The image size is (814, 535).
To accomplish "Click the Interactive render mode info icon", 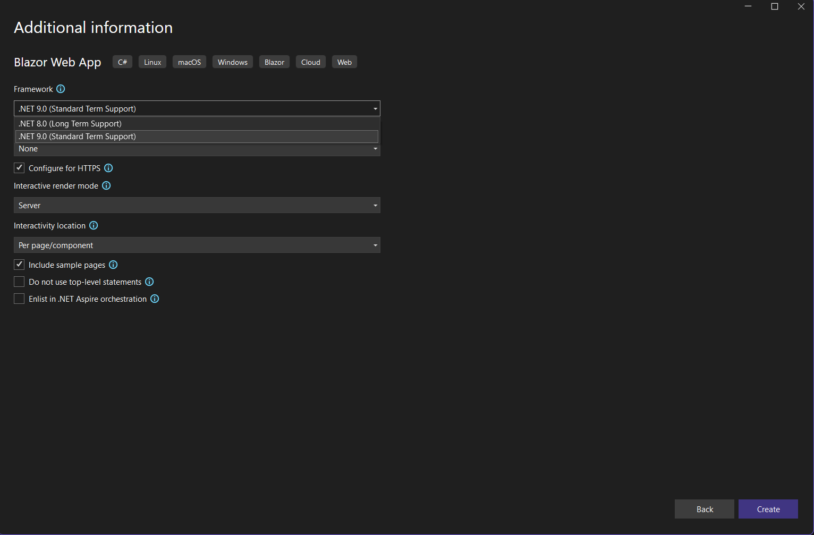I will (x=106, y=185).
